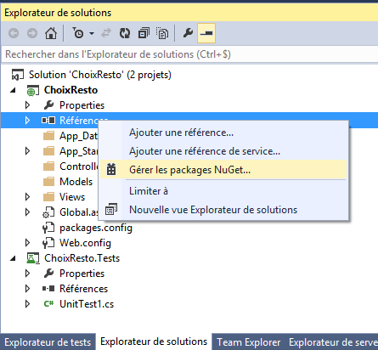Select ChoixResto.Tests project name
Screen dimensions: 378x350
tap(82, 258)
